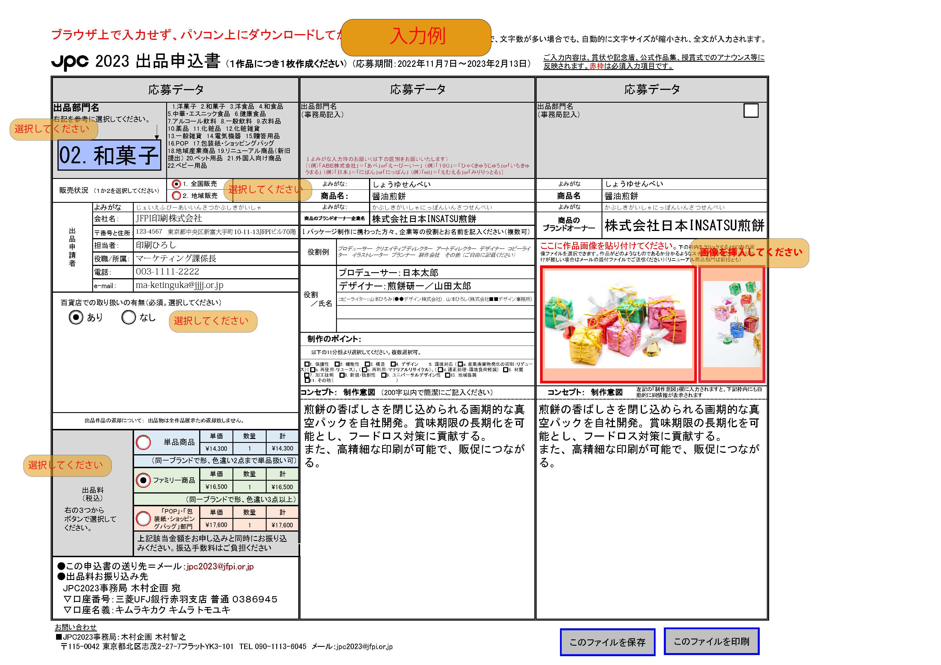Viewport: 941px width, 665px height.
Task: Select the 全国販売 radio button
Action: (x=176, y=184)
